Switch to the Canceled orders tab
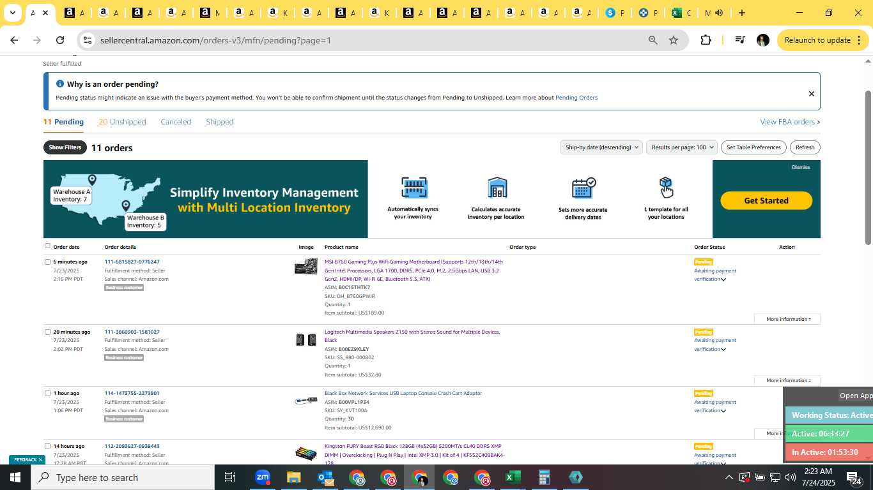This screenshot has width=873, height=490. click(176, 122)
